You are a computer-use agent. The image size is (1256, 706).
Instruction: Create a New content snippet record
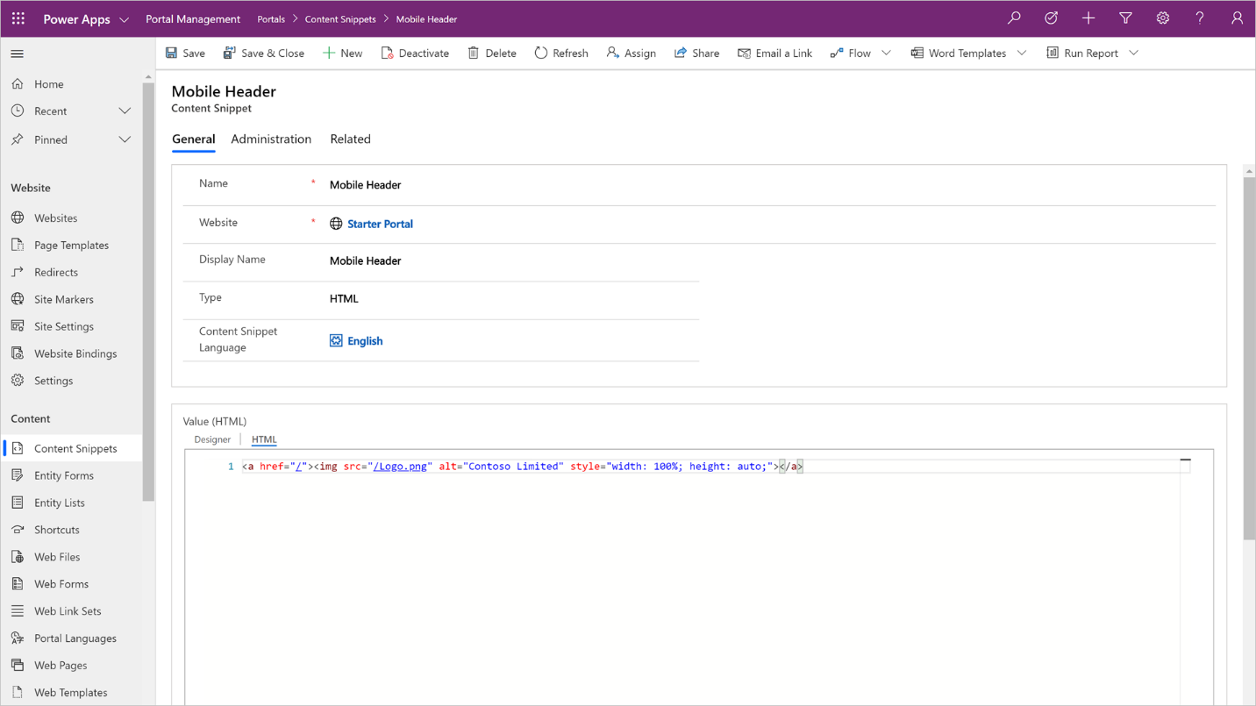click(342, 53)
